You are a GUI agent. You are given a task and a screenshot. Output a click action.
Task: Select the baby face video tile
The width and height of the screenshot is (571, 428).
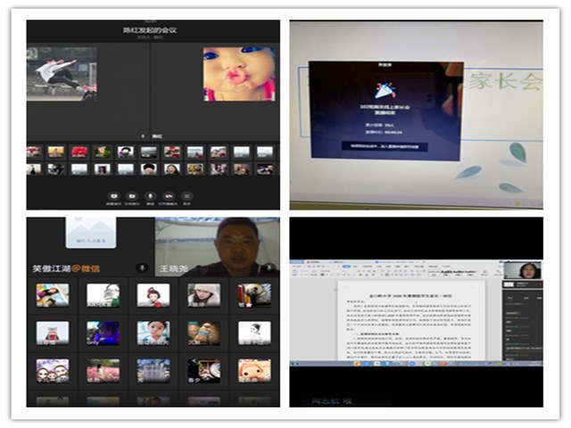239,74
